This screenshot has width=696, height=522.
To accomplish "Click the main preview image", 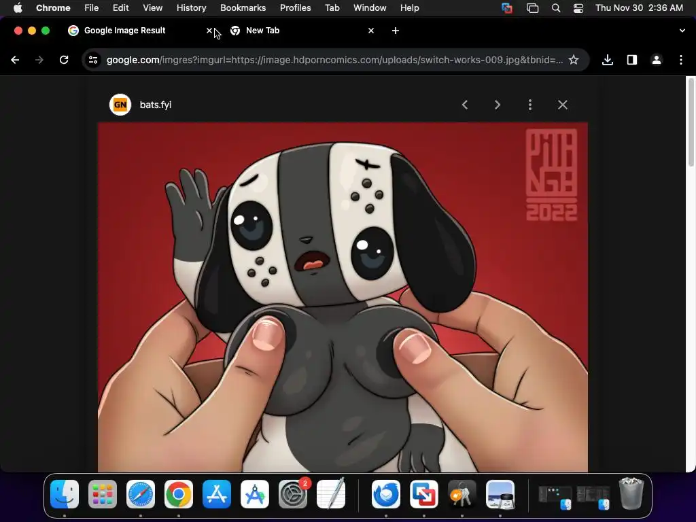I will click(x=343, y=298).
